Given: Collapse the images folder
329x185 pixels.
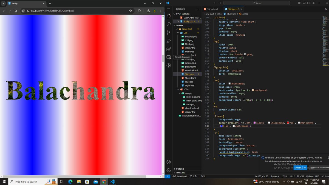Looking at the screenshot, I should 188,93.
